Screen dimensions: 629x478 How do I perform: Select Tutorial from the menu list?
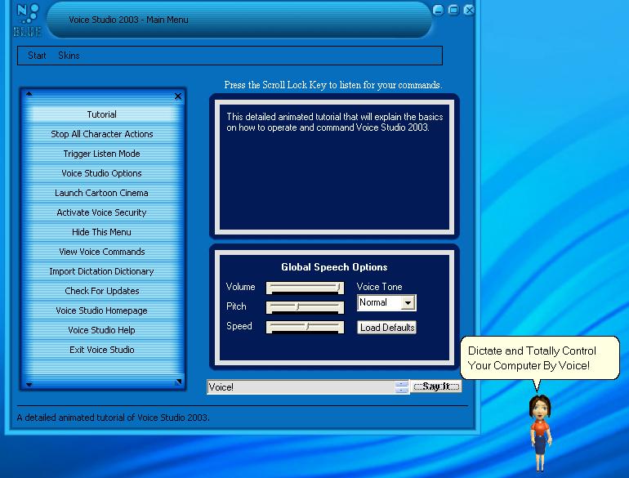point(102,114)
